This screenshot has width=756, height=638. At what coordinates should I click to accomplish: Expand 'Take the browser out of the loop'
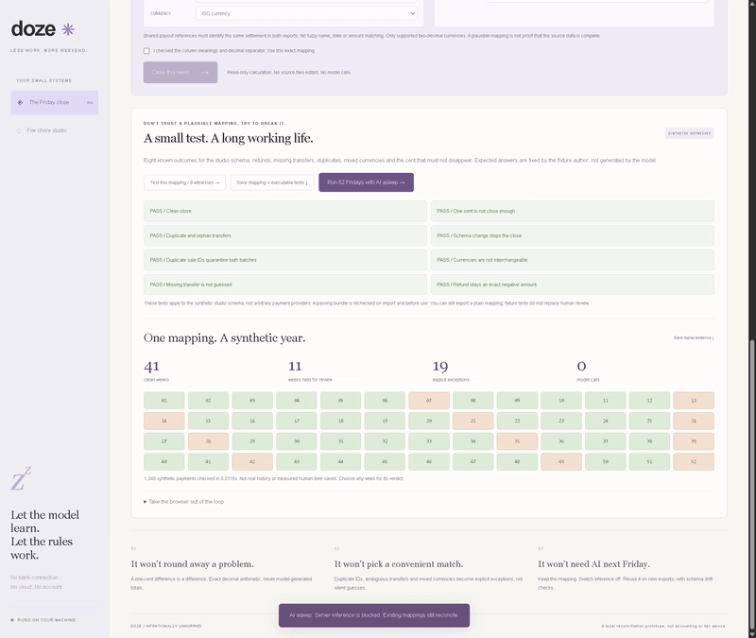183,502
